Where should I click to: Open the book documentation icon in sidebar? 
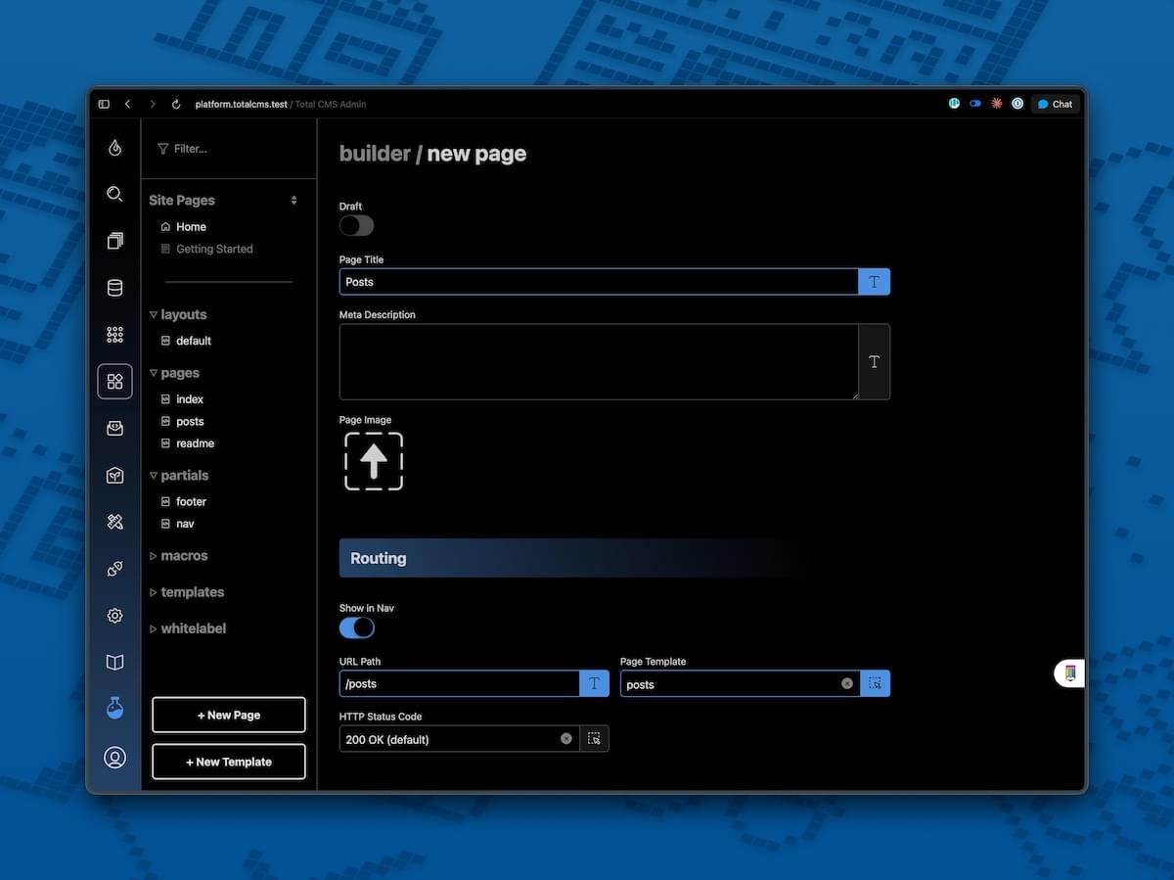pos(114,663)
